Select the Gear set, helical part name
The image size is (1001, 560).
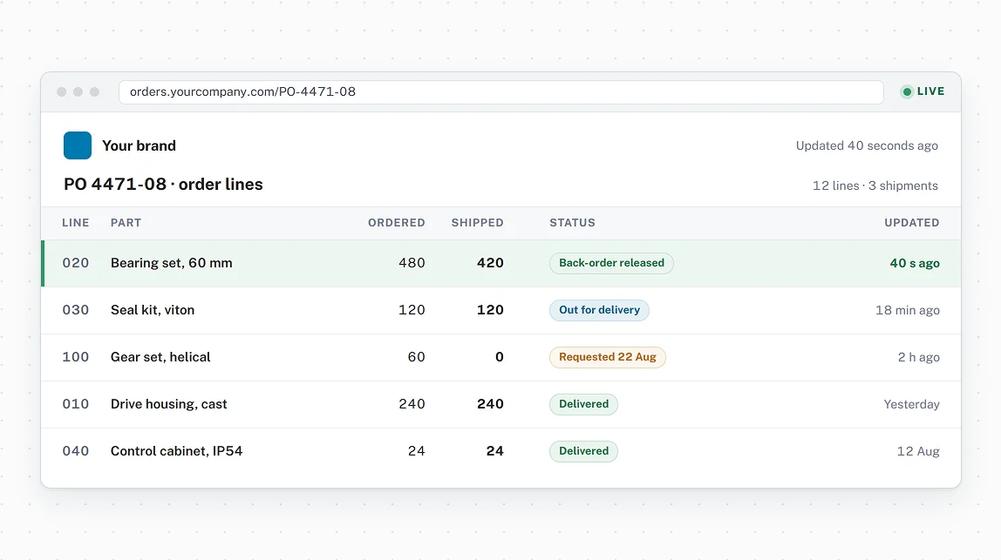(x=160, y=357)
